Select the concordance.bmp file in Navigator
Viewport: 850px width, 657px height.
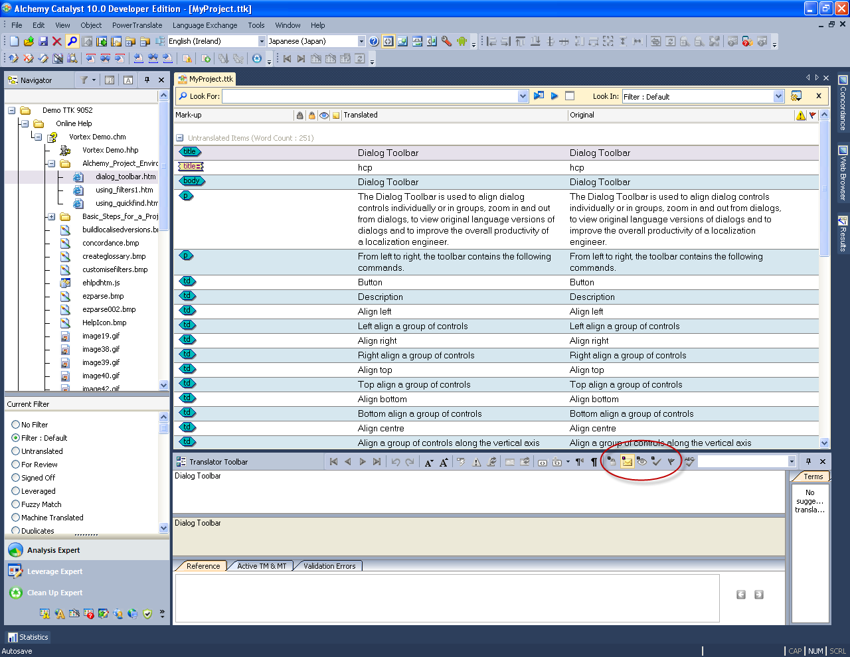pos(111,243)
